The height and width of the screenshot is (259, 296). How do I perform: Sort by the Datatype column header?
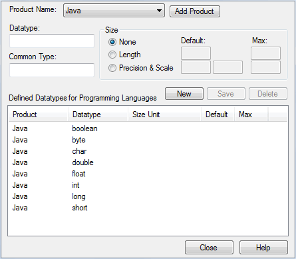98,115
